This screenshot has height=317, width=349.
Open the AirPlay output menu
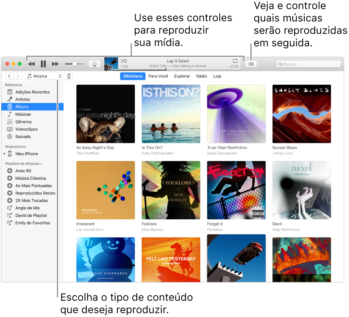[x=94, y=64]
